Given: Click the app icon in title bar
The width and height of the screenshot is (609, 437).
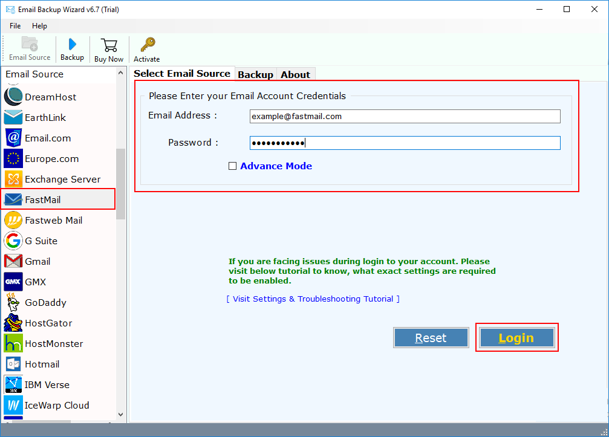Looking at the screenshot, I should click(10, 9).
